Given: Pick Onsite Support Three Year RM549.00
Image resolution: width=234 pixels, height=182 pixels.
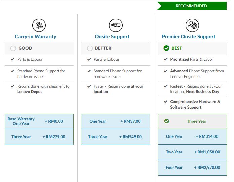Looking at the screenshot, I should 115,137.
